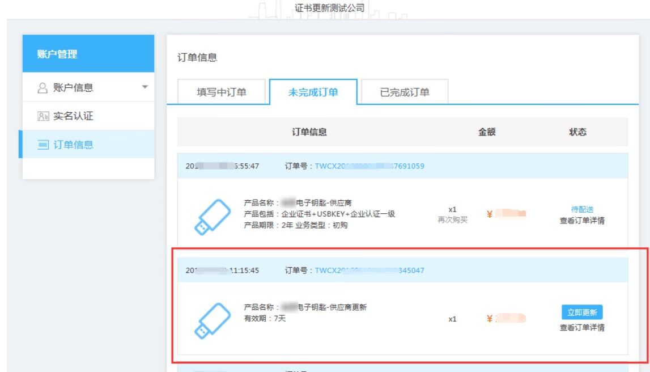This screenshot has height=372, width=650.
Task: Click the list icon beside 订单信息 in sidebar
Action: (43, 145)
